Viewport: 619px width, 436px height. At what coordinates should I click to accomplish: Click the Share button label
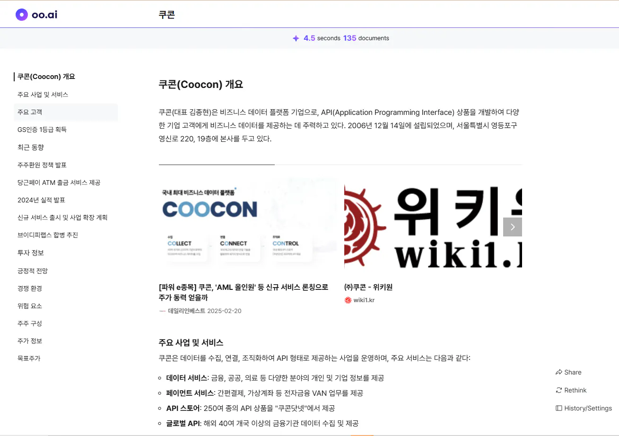click(573, 372)
